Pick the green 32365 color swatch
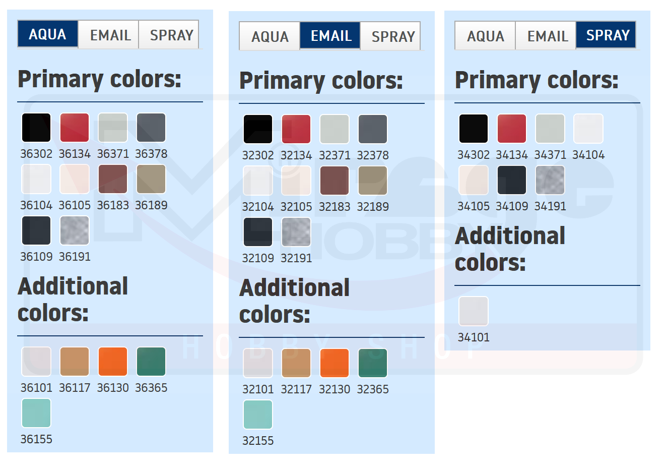The image size is (667, 469). pyautogui.click(x=373, y=363)
